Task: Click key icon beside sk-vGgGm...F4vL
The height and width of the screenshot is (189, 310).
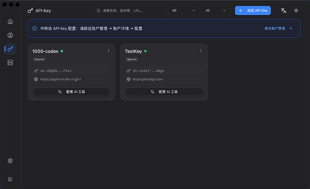Action: pos(36,71)
